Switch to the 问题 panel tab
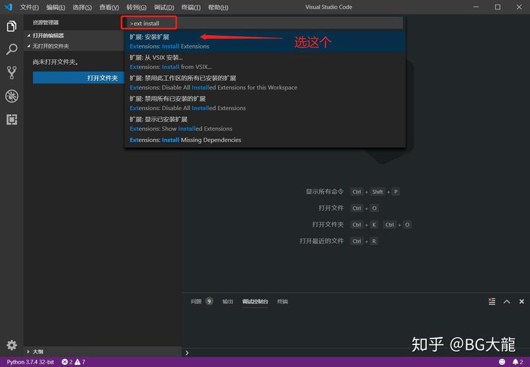This screenshot has height=367, width=530. click(201, 301)
